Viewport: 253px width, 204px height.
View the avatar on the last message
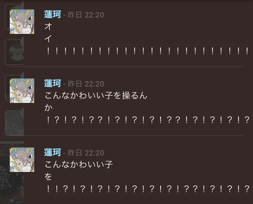[x=22, y=159]
